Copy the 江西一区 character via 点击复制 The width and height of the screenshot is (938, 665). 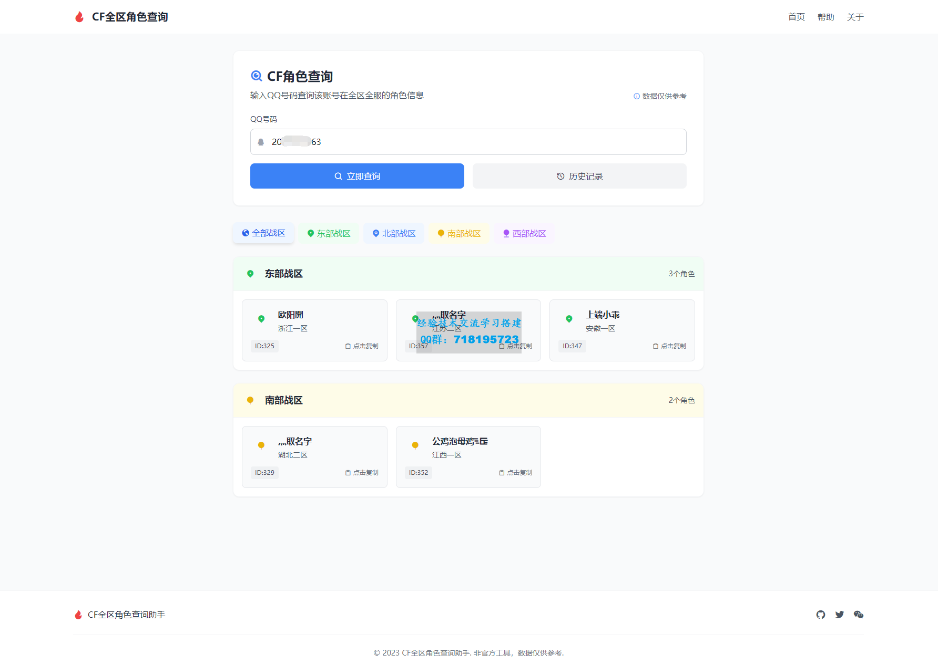[515, 472]
